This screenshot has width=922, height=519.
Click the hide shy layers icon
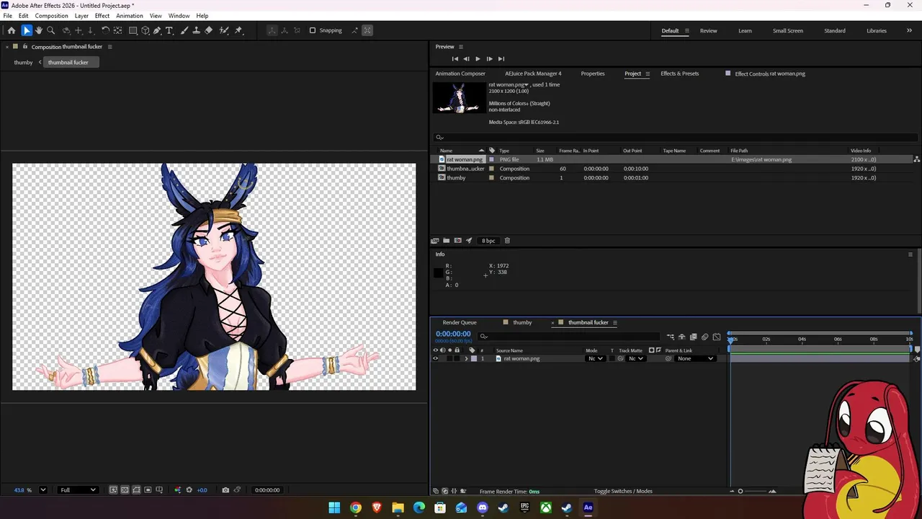pos(681,337)
